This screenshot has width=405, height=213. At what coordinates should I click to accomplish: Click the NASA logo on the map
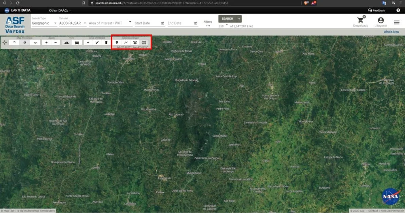click(391, 196)
